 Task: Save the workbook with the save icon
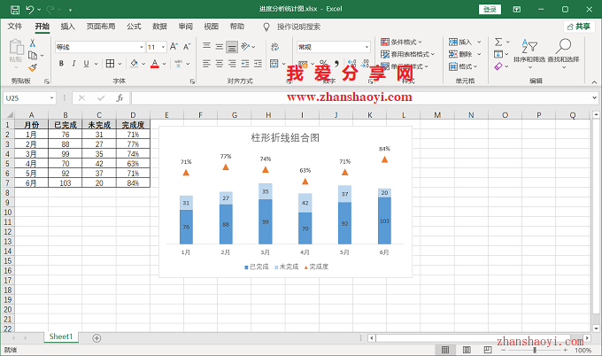pos(14,10)
